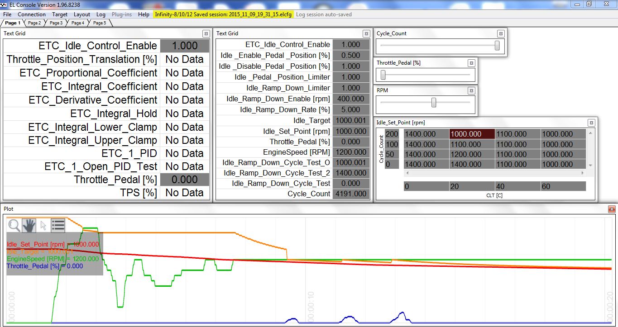Select the magnifier zoom tool in Plot
618x327 pixels.
[14, 225]
